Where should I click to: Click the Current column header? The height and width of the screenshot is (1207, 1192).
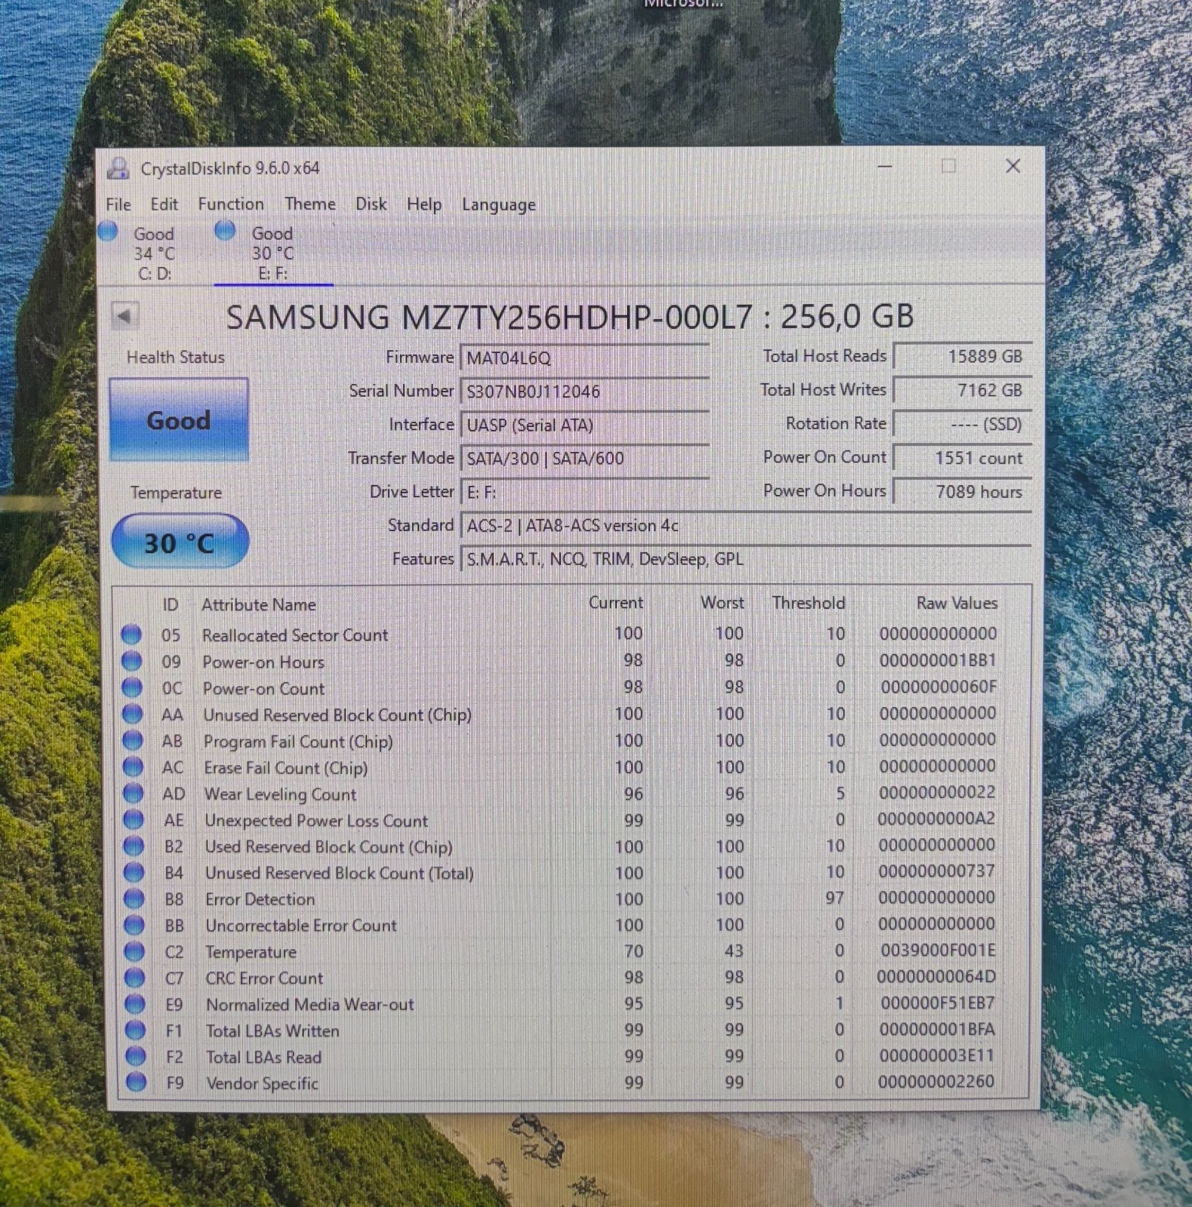coord(616,603)
